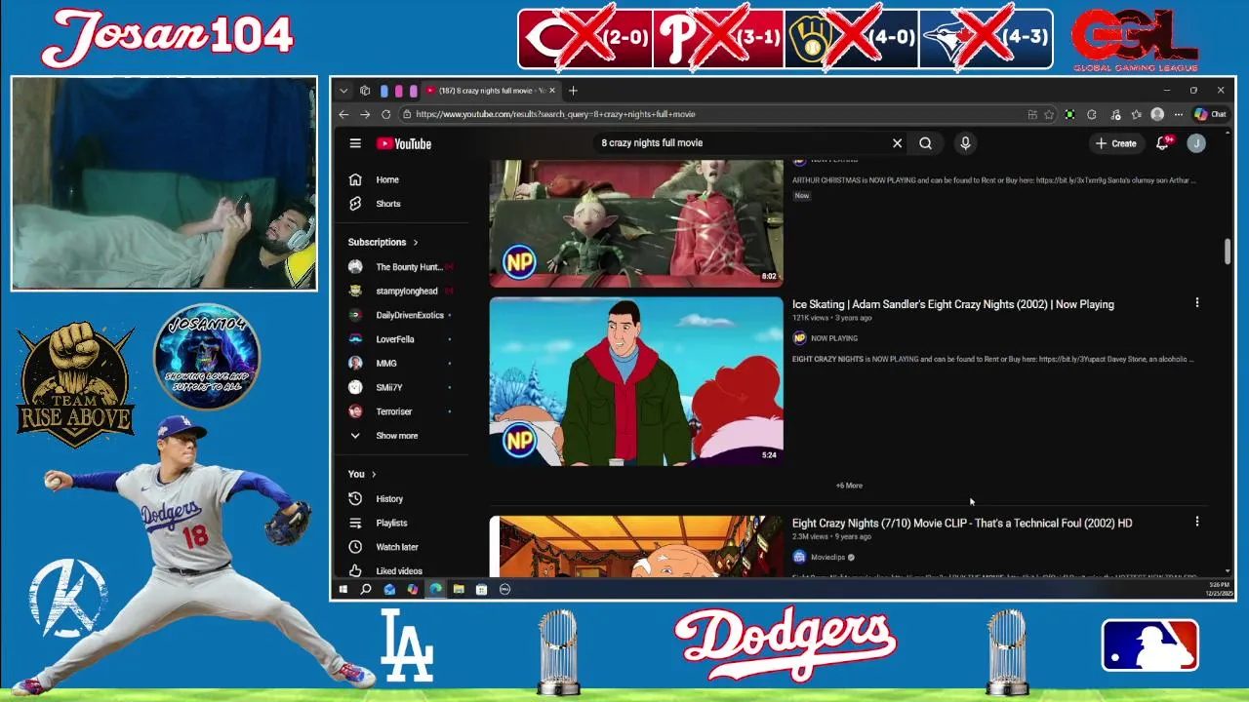Open Dell app icon on taskbar
The height and width of the screenshot is (702, 1249).
504,589
